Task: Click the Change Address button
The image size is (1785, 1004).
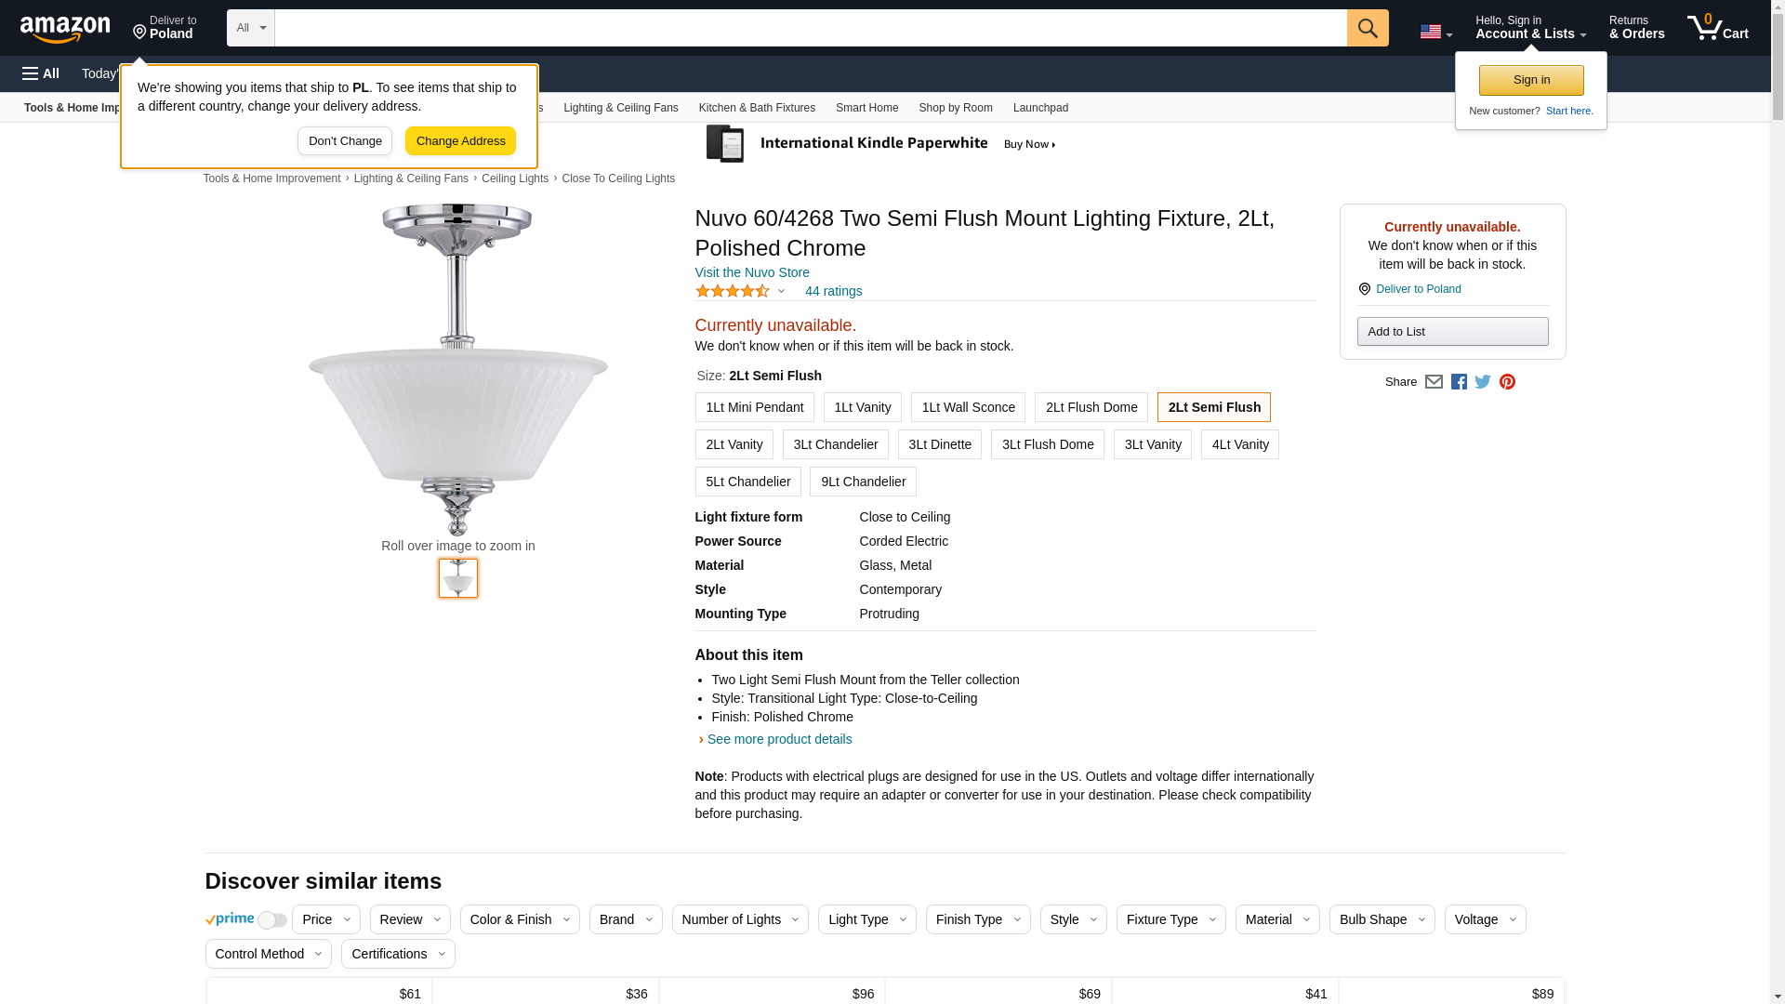Action: click(x=460, y=141)
